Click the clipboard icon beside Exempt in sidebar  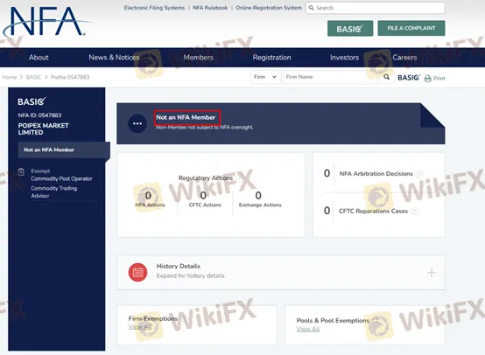21,171
